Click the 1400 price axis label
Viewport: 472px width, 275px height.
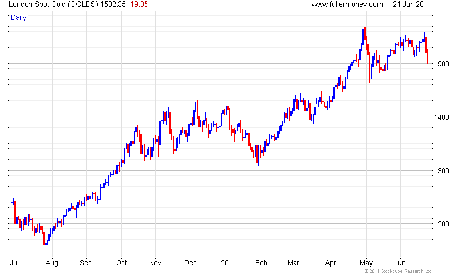[442, 117]
